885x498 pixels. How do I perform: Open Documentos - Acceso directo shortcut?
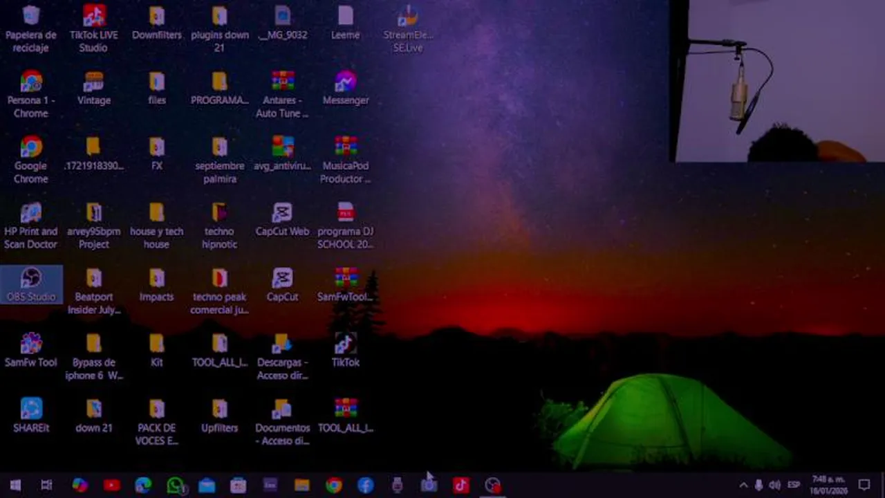282,423
